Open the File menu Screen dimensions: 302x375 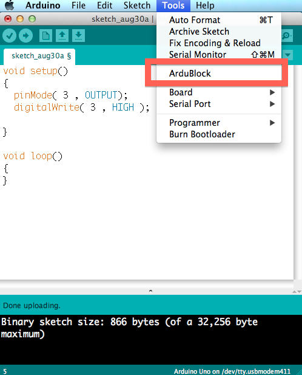tap(78, 5)
